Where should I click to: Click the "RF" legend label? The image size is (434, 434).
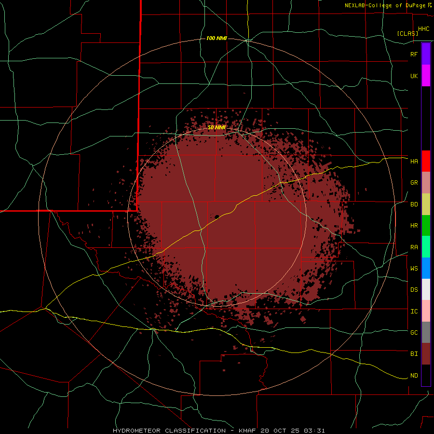click(414, 54)
